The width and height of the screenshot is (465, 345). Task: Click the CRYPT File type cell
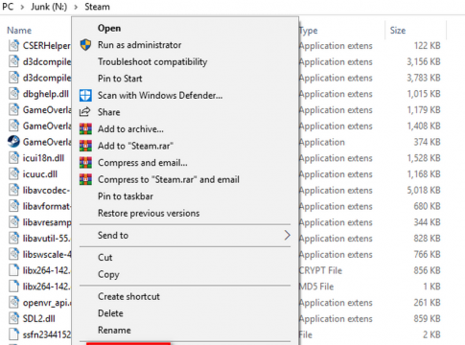(320, 270)
